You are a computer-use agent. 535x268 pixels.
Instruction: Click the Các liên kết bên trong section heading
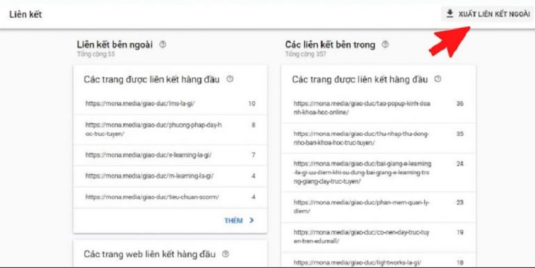[x=330, y=45]
